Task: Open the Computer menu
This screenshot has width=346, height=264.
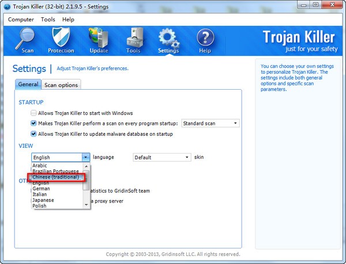Action: 21,20
